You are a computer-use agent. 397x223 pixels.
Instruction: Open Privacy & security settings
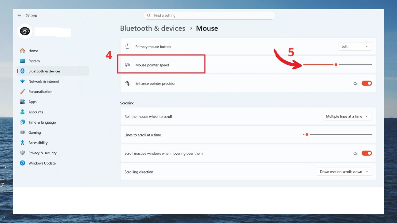coord(42,153)
